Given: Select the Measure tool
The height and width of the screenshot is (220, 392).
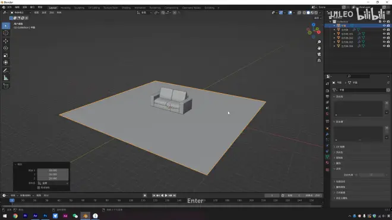Looking at the screenshot, I should click(x=6, y=78).
